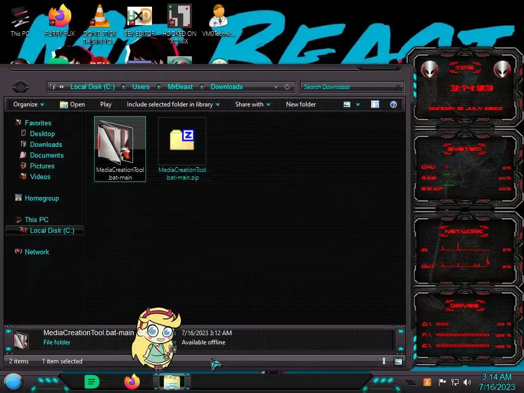This screenshot has height=393, width=524.
Task: Click the folder icon in details pane
Action: 21,340
